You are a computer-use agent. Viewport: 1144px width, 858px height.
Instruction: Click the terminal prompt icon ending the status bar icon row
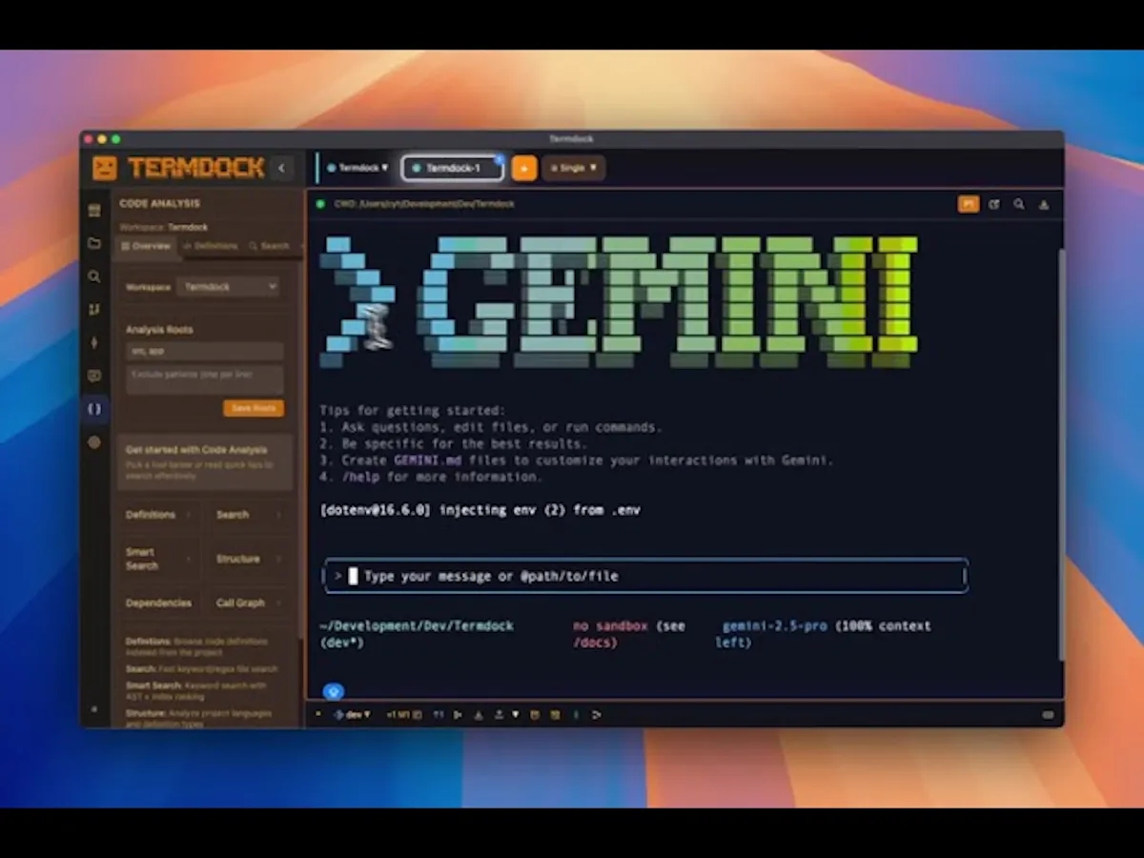(x=597, y=714)
